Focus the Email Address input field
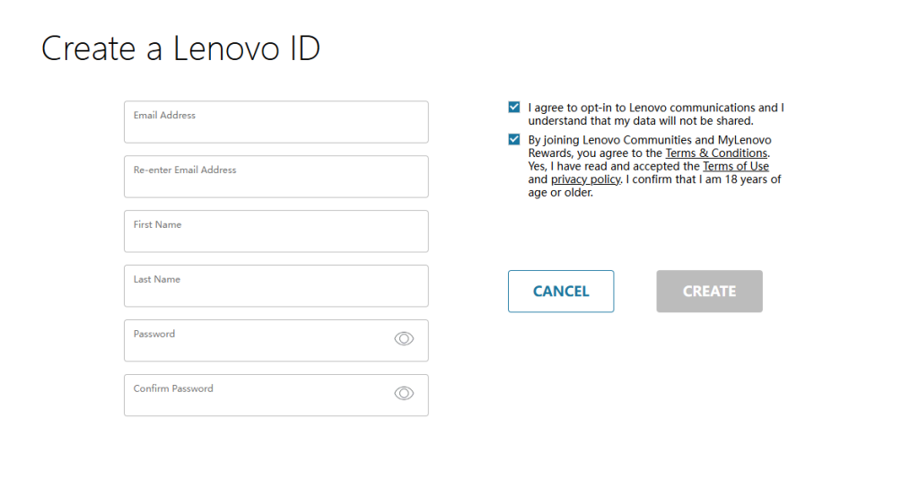919x488 pixels. [x=276, y=122]
